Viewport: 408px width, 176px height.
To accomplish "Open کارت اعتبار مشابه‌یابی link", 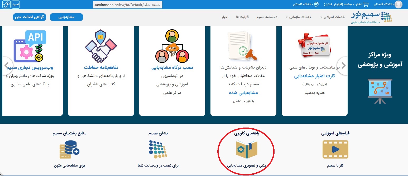I will click(315, 76).
